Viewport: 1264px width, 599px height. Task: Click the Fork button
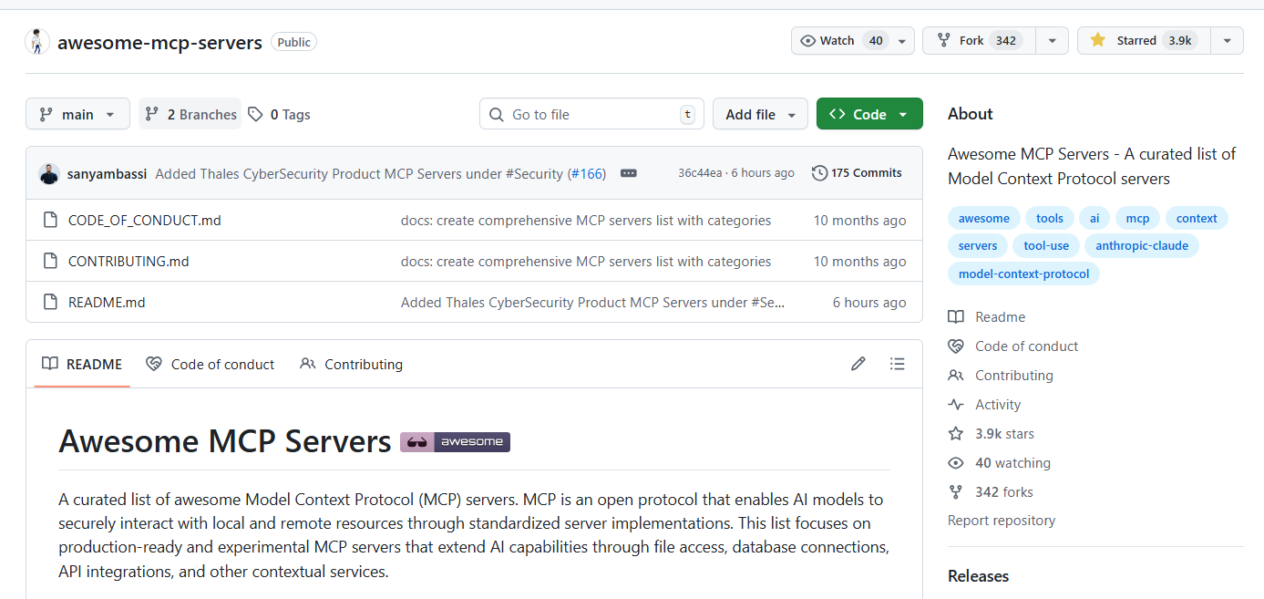(980, 41)
